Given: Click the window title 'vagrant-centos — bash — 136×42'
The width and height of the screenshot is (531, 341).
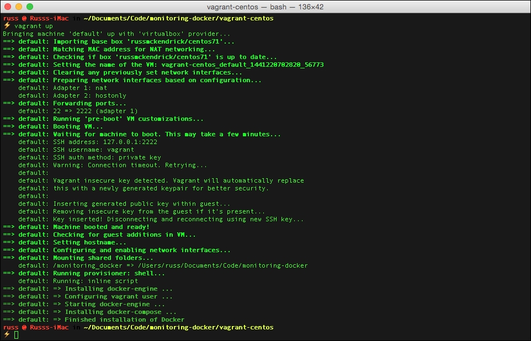Looking at the screenshot, I should [265, 7].
